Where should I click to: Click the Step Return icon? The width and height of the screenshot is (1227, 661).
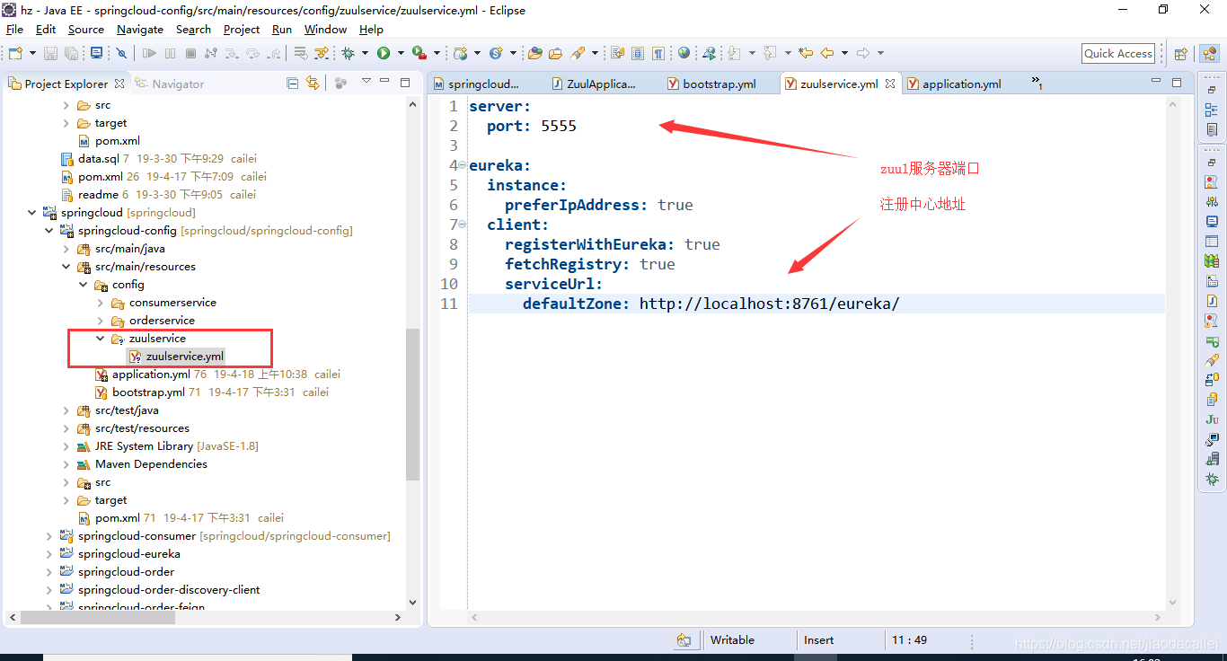[273, 53]
